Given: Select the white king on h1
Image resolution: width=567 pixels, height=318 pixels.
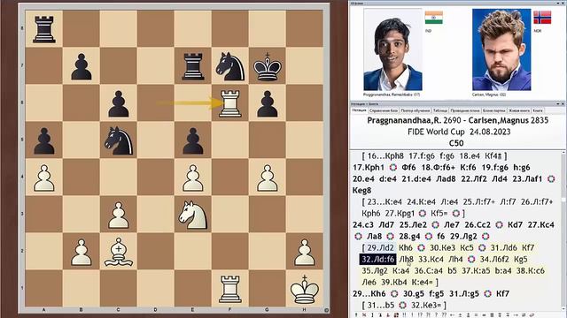Looking at the screenshot, I should (305, 289).
